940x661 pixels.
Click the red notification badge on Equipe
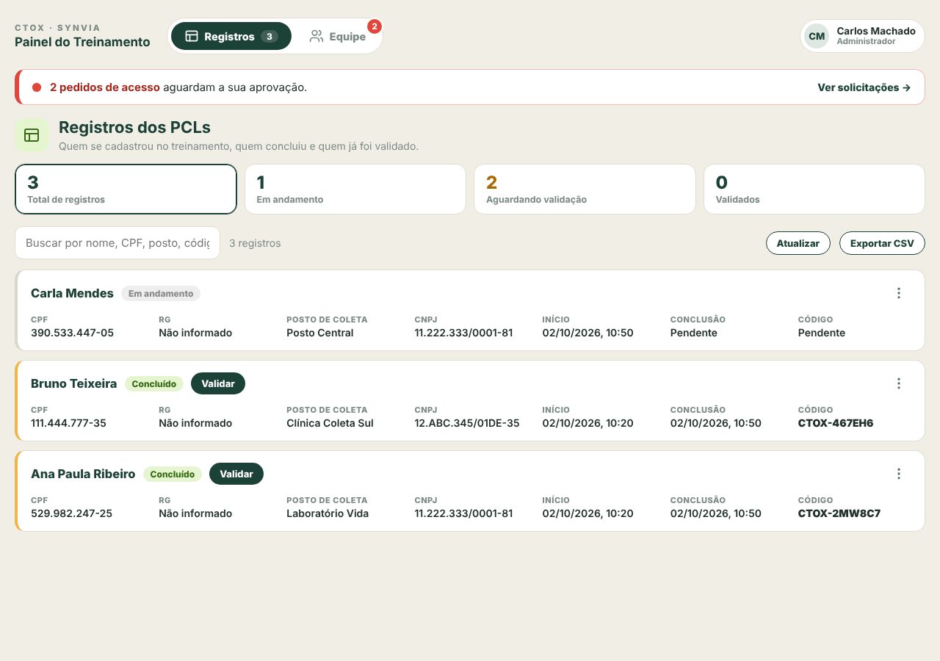tap(374, 26)
